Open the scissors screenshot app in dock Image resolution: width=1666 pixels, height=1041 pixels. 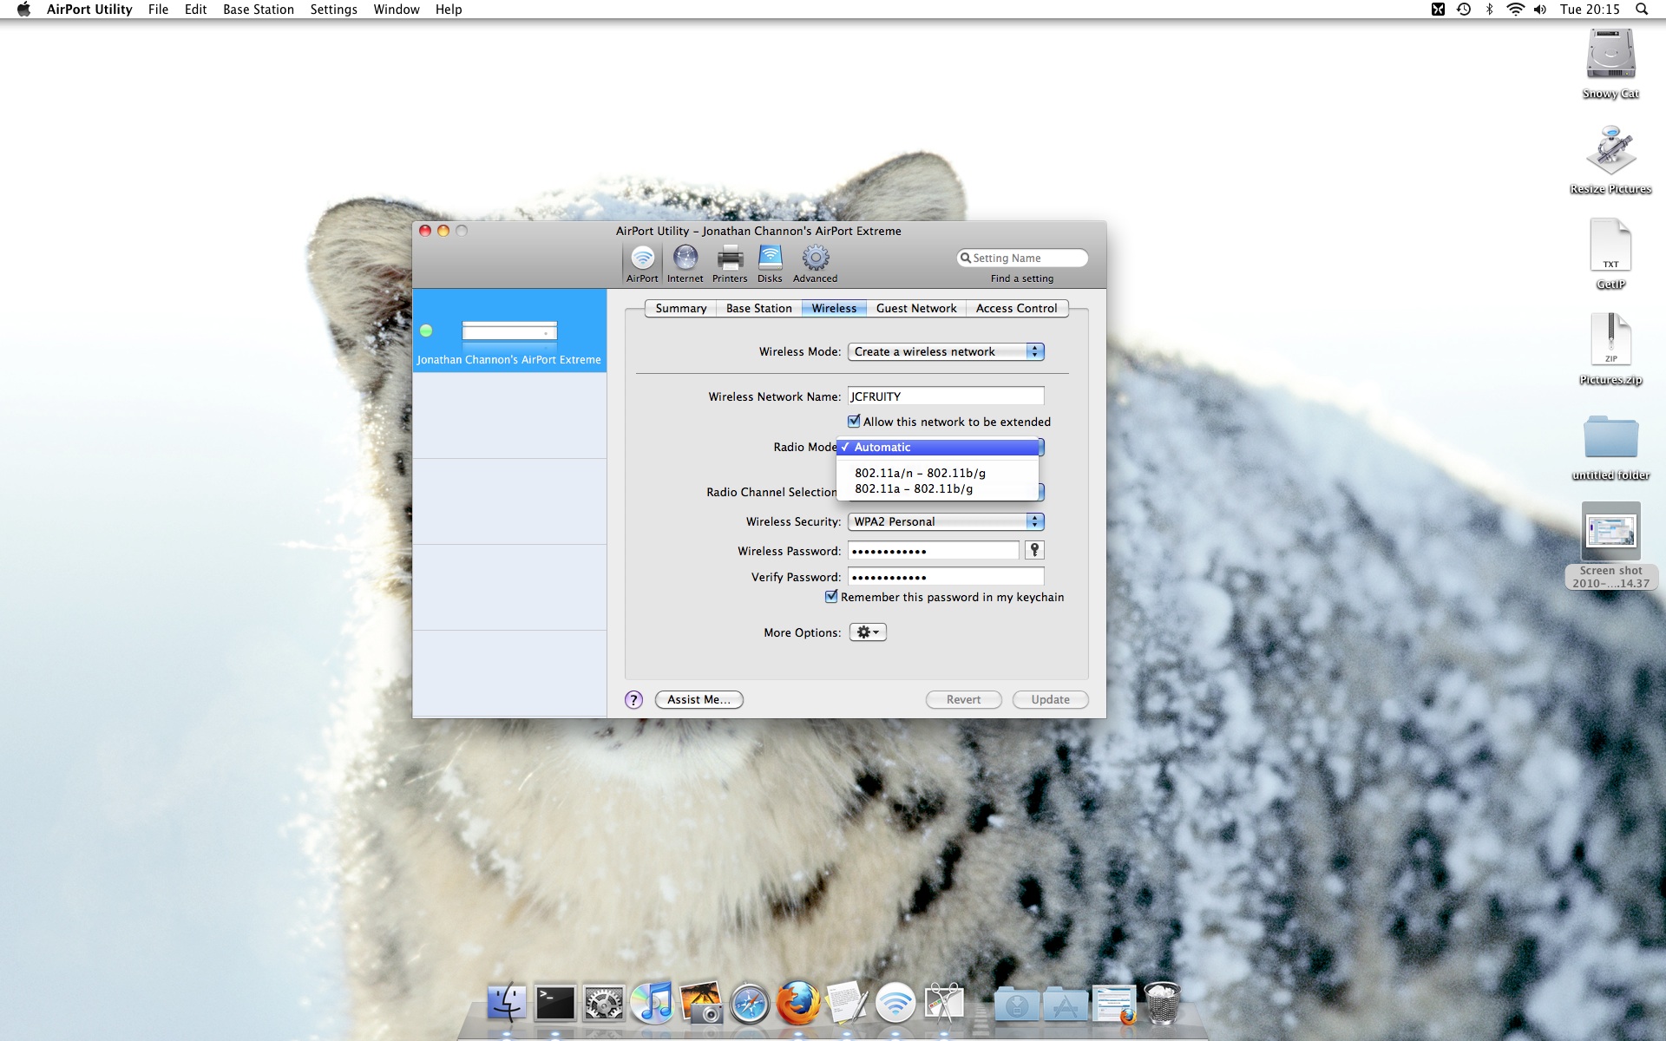[944, 1004]
